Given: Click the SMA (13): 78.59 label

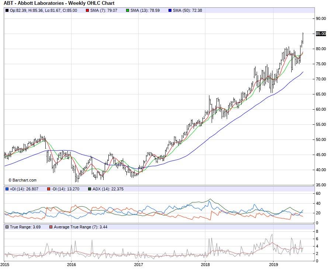Looking at the screenshot, I should (145, 11).
